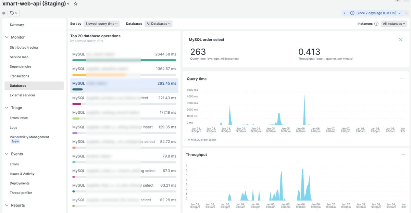The image size is (411, 213).
Task: Open the Slowest query time sort dropdown
Action: coord(102,24)
